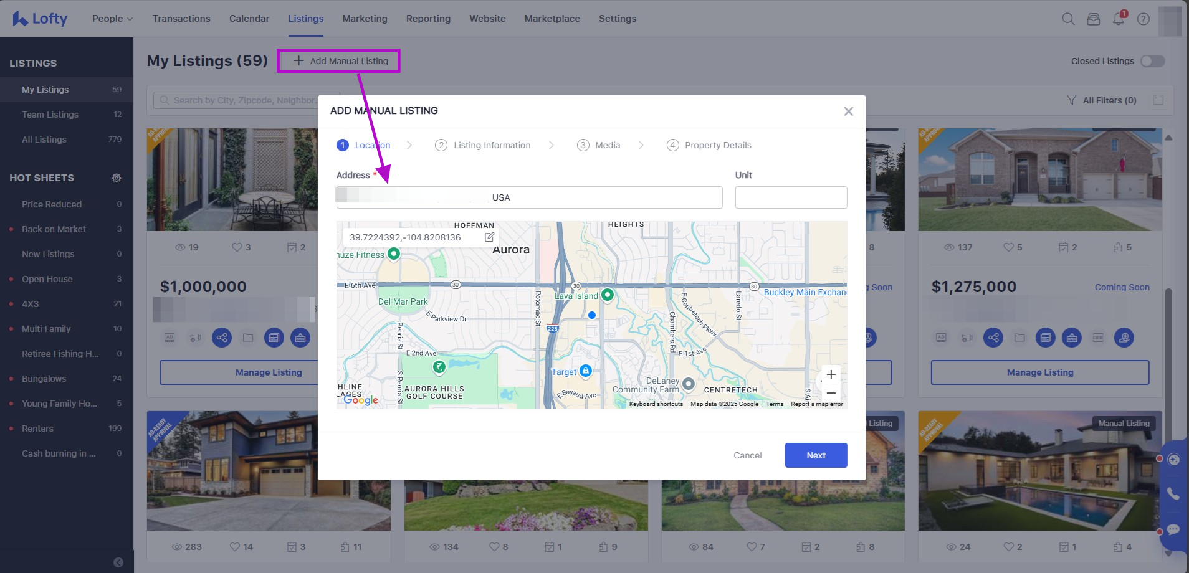Click the Unit input field
Viewport: 1189px width, 573px height.
click(791, 197)
